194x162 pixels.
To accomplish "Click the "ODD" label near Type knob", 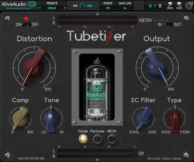I will click(166, 132).
